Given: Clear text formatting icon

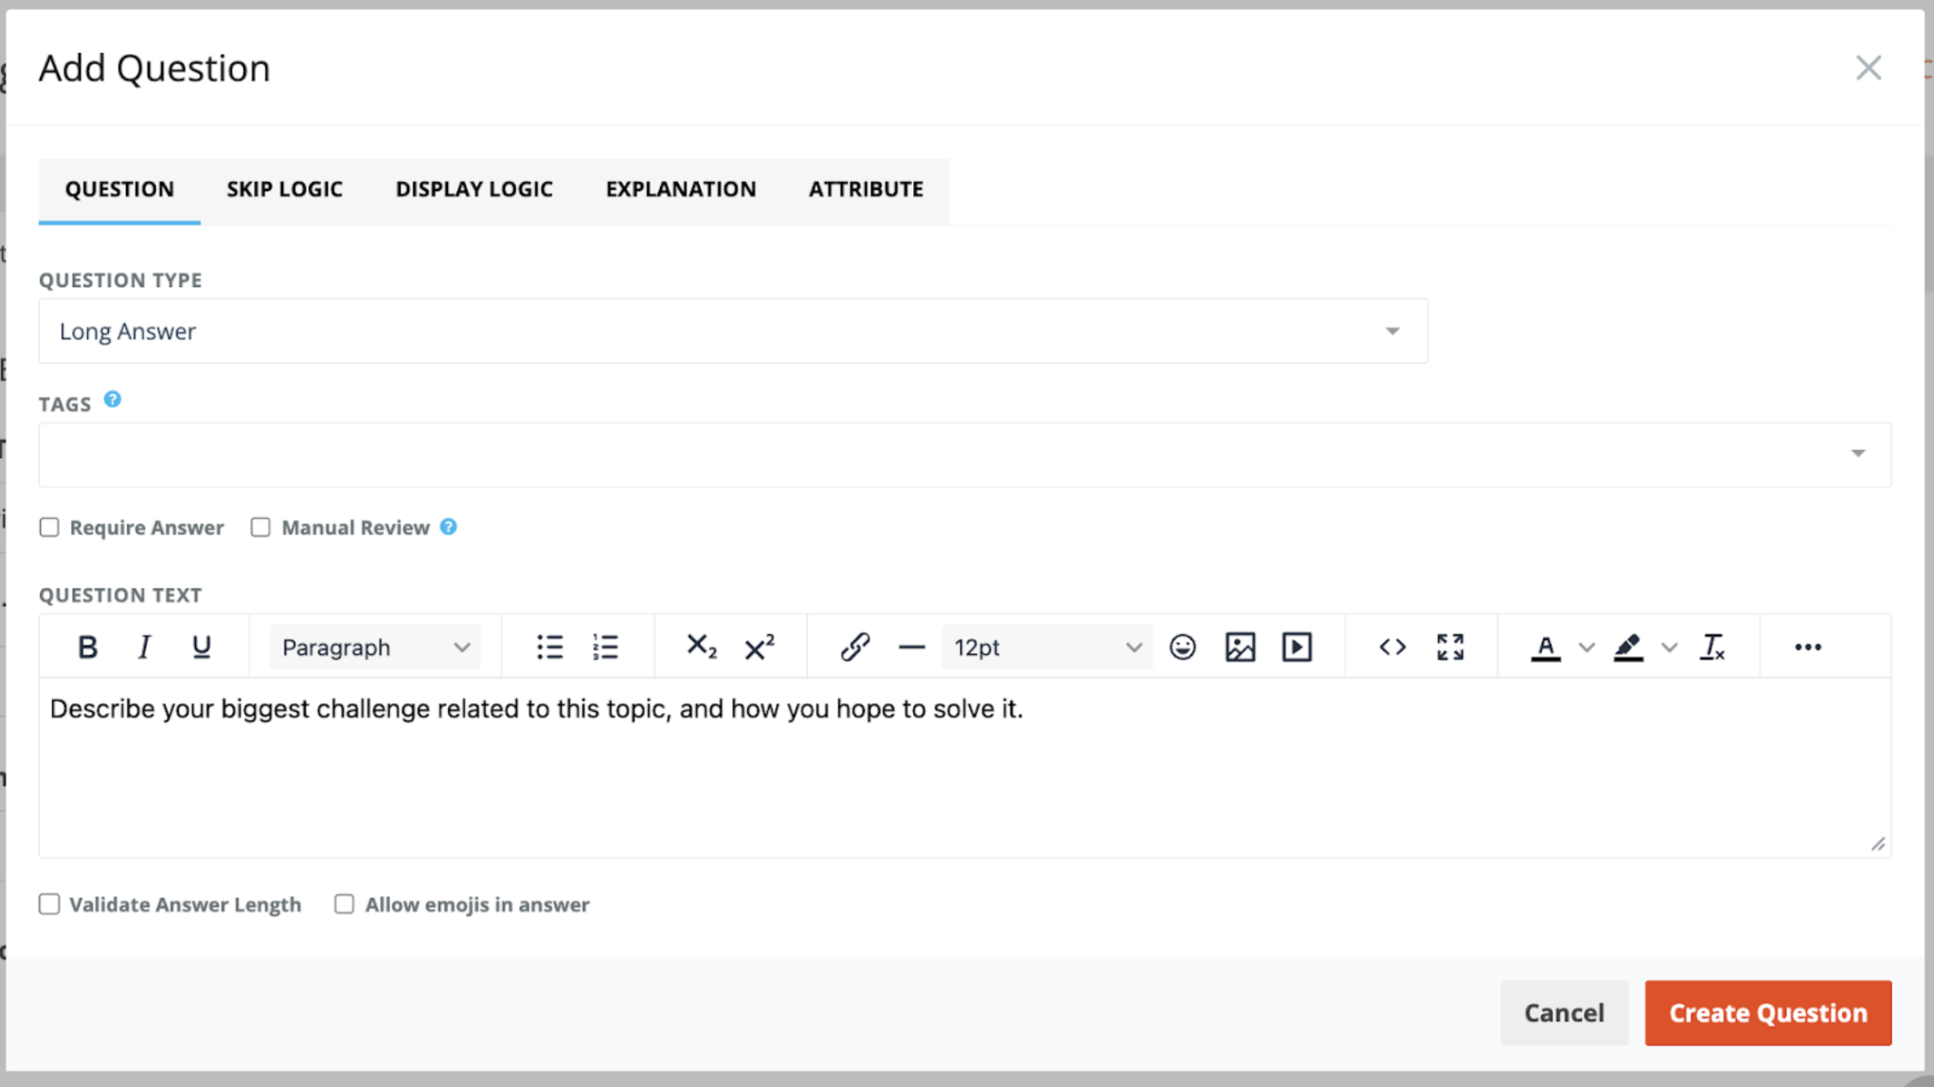Looking at the screenshot, I should pos(1712,648).
